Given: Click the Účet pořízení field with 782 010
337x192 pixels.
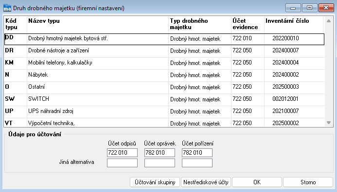Looking at the screenshot, I should pyautogui.click(x=197, y=153).
